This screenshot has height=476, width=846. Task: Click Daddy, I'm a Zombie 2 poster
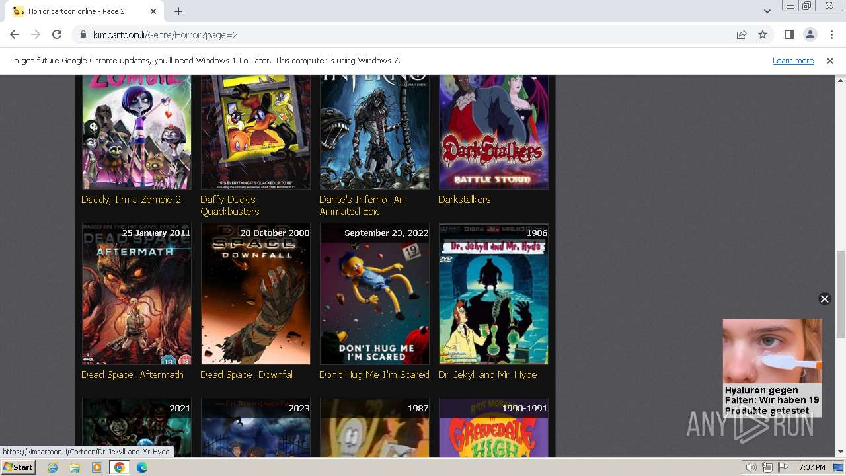[x=137, y=132]
